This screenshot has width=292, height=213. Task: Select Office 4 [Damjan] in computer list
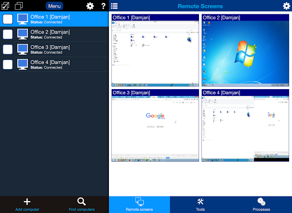point(54,65)
